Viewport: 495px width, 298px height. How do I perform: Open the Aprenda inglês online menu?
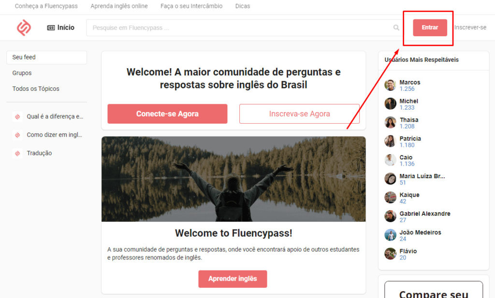(119, 6)
